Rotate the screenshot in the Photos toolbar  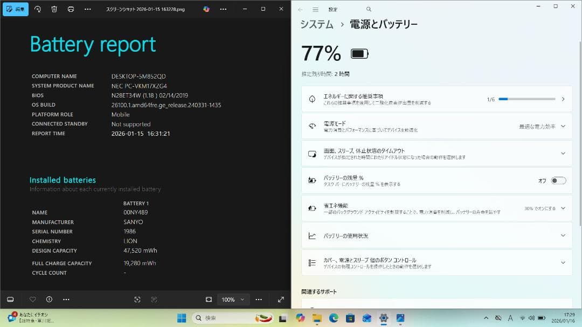[x=36, y=9]
